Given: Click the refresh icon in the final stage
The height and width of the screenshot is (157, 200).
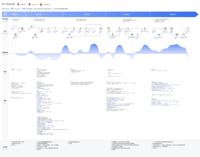Looking at the screenshot, I should click(154, 28).
